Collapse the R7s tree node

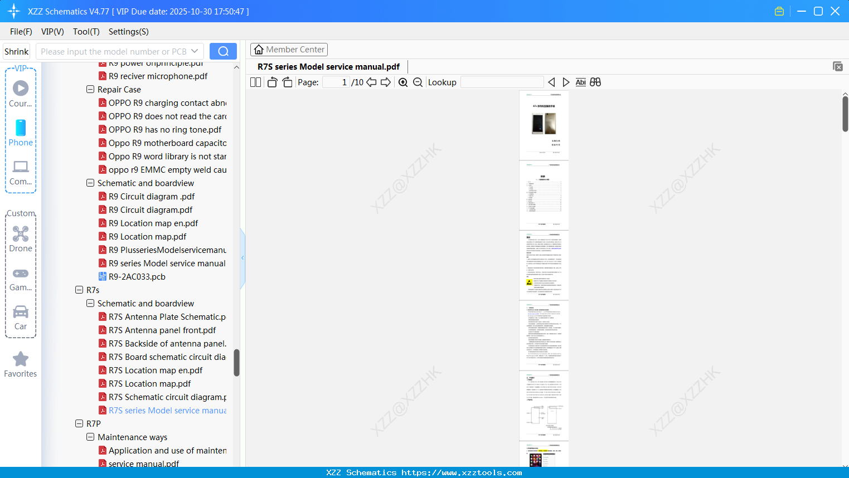pos(79,290)
